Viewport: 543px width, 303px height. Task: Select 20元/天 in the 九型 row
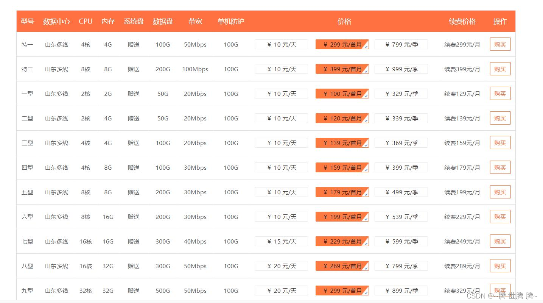tap(281, 291)
